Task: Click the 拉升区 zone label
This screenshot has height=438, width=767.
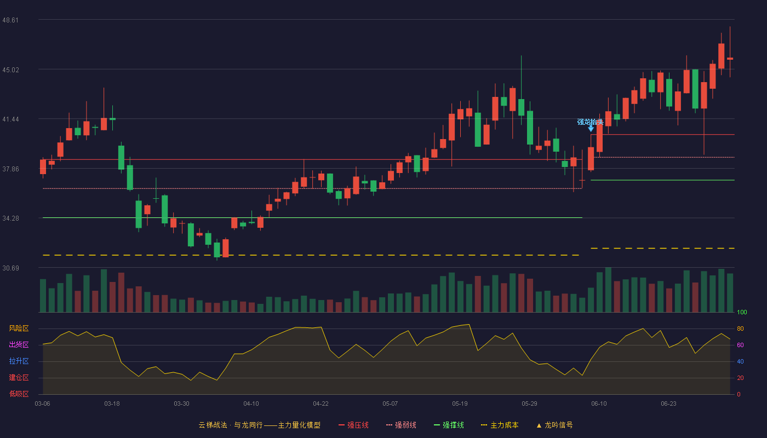Action: [x=19, y=361]
